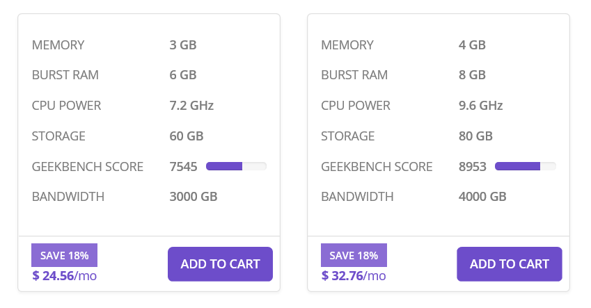Select the SAVE 18% badge on $24.56 plan
This screenshot has height=308, width=591.
tap(65, 255)
